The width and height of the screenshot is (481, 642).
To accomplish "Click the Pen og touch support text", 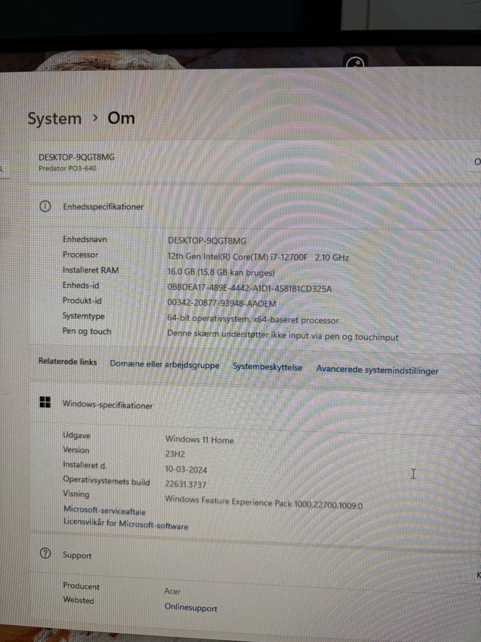I will [283, 335].
